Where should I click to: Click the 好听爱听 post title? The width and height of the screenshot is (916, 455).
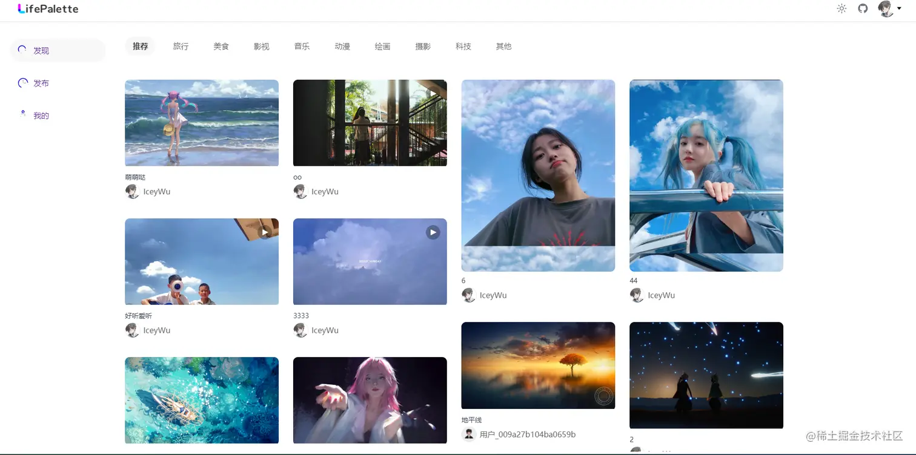pos(139,316)
